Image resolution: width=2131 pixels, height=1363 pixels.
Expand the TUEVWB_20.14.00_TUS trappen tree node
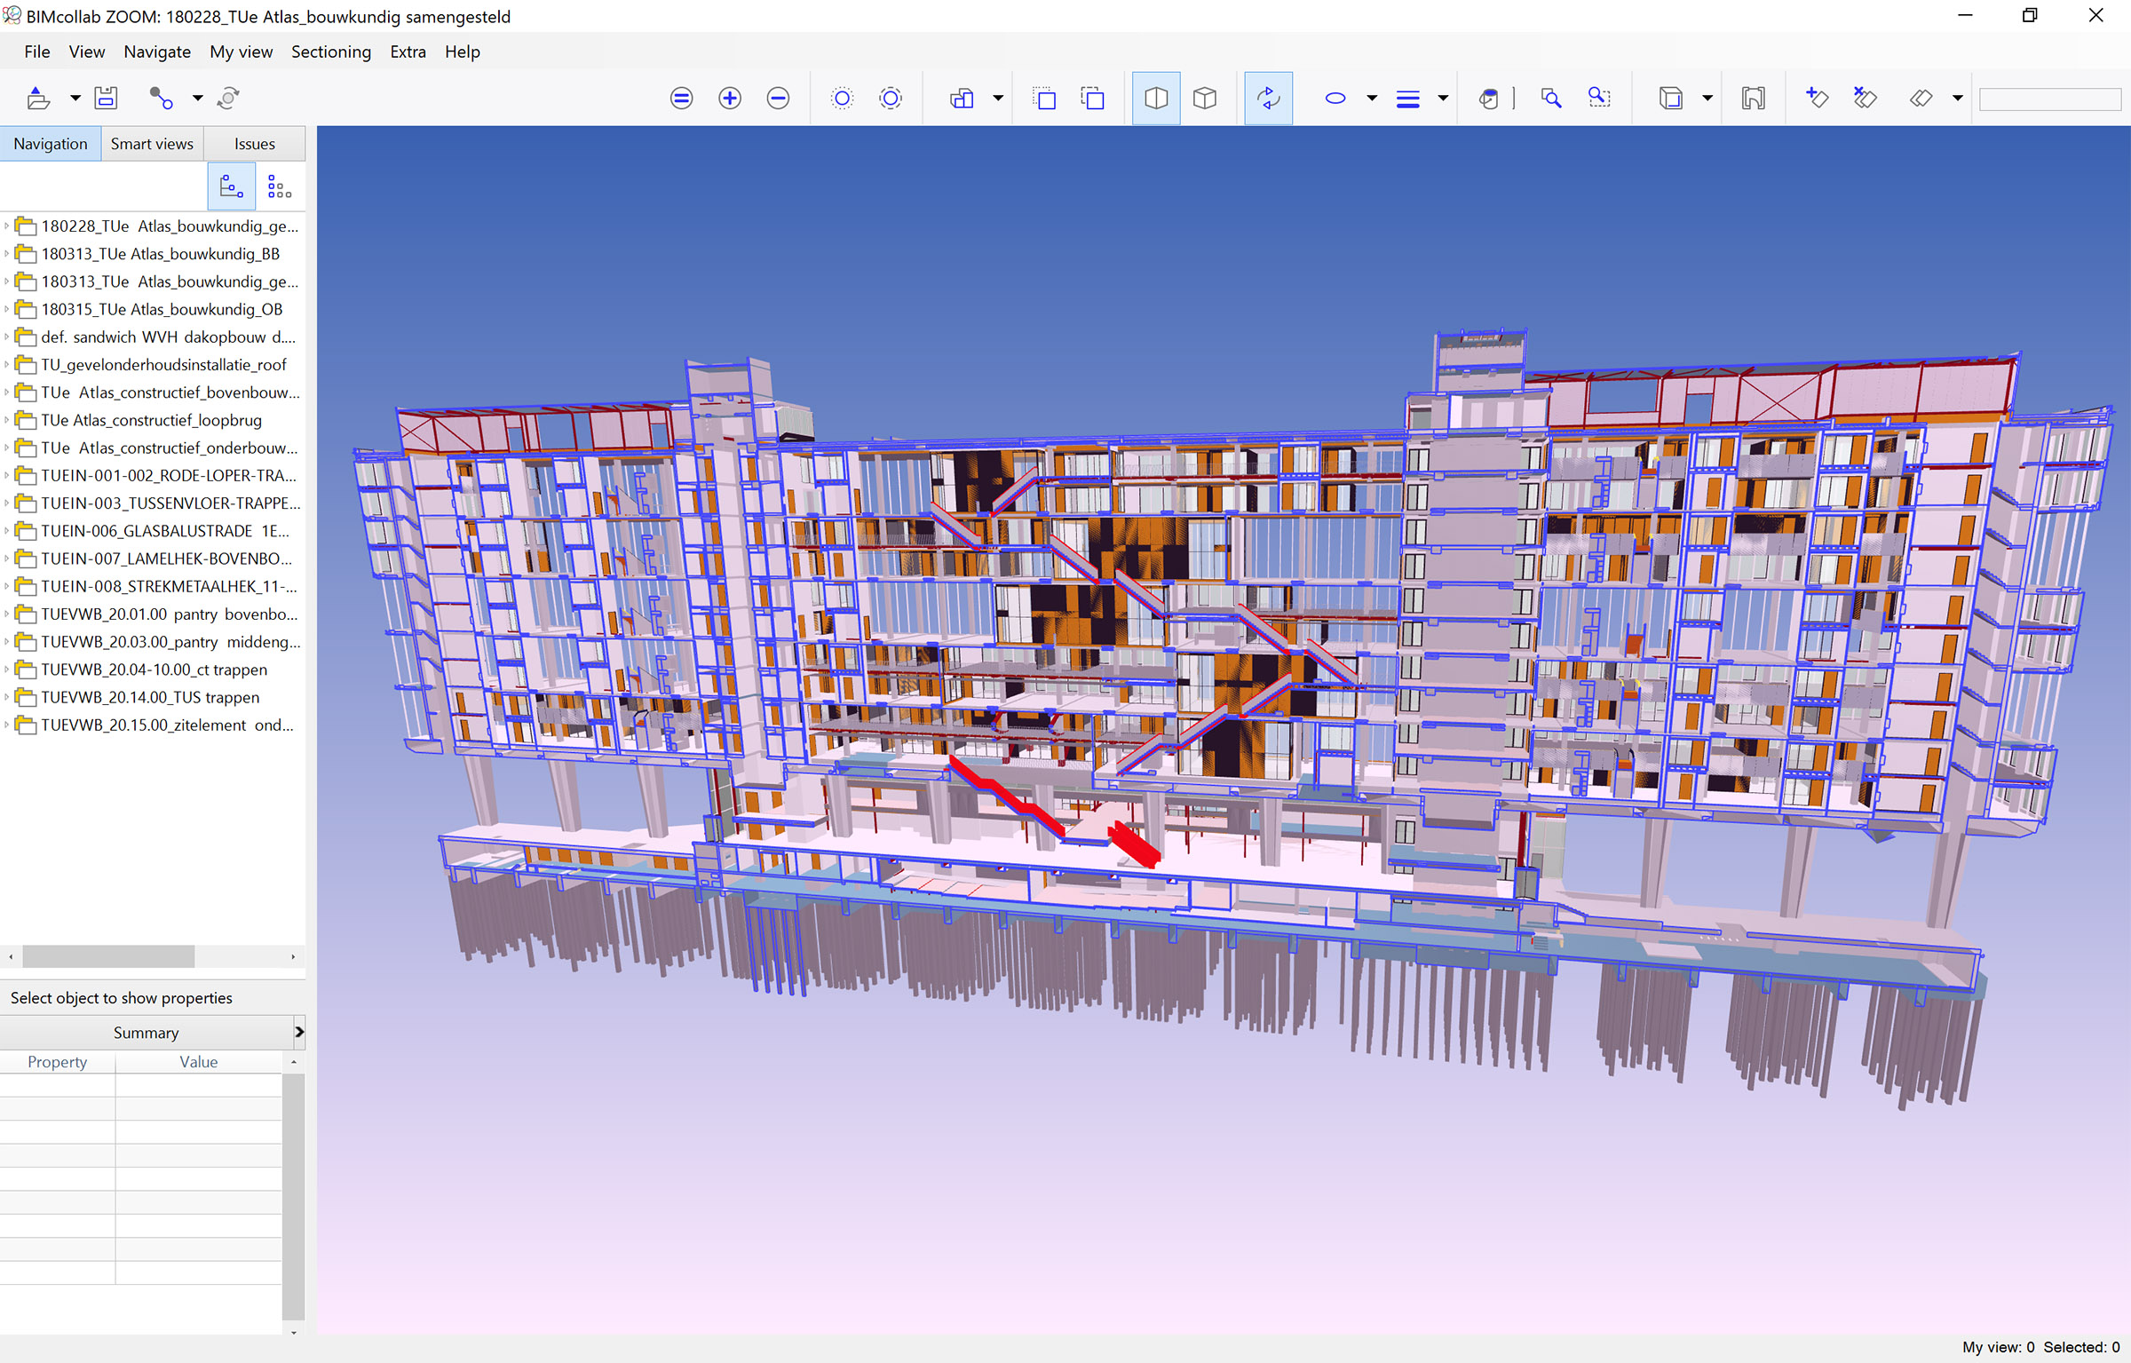[x=7, y=697]
